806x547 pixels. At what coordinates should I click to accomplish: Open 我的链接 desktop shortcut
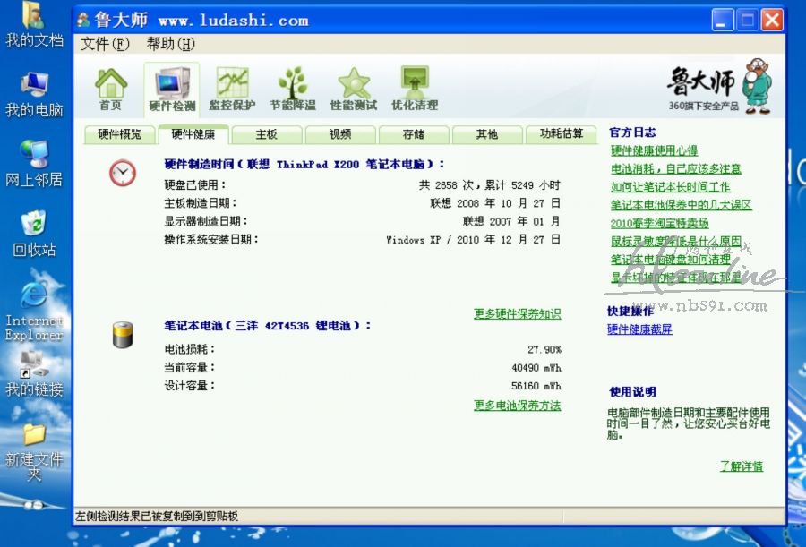(34, 373)
